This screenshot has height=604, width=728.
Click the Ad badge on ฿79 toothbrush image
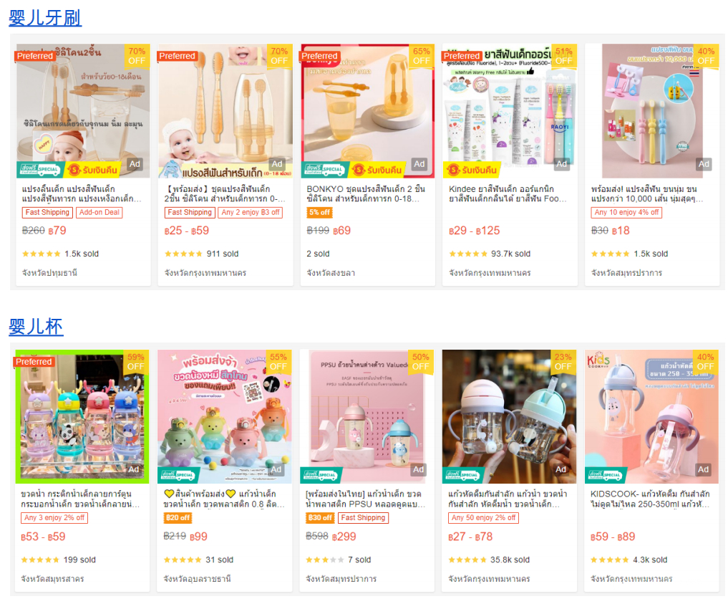point(135,163)
